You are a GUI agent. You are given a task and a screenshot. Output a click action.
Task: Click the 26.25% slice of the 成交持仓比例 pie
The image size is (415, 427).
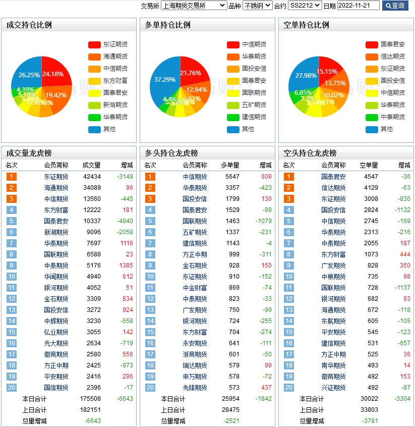tap(28, 74)
